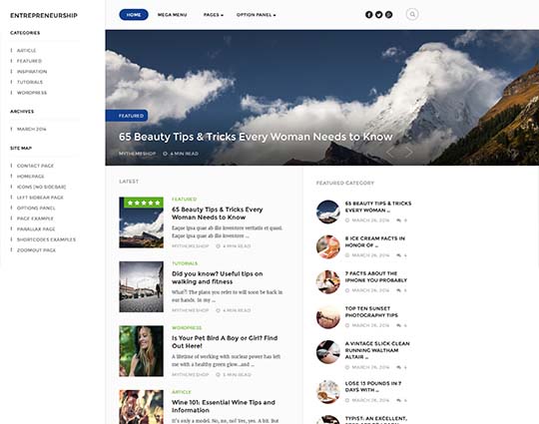539x424 pixels.
Task: Click the five-star rating badge
Action: click(x=144, y=203)
